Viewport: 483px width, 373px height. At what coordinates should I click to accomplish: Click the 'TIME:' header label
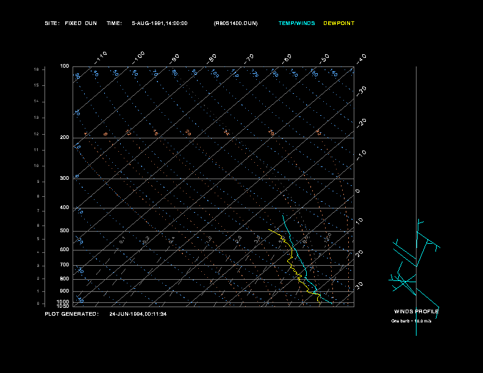114,23
